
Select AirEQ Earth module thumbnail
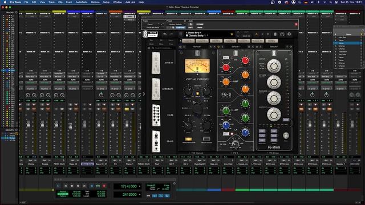(x=156, y=89)
